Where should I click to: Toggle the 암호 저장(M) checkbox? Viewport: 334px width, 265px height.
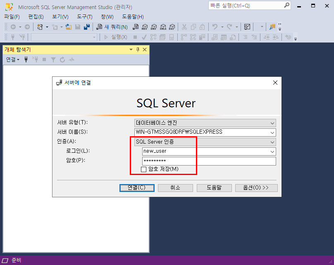(x=143, y=169)
